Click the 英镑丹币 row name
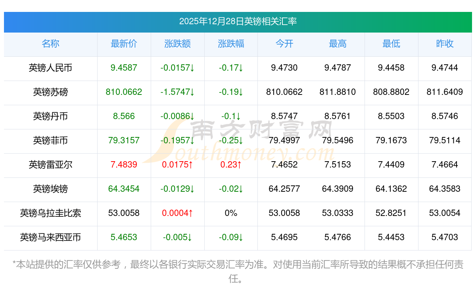 point(50,116)
